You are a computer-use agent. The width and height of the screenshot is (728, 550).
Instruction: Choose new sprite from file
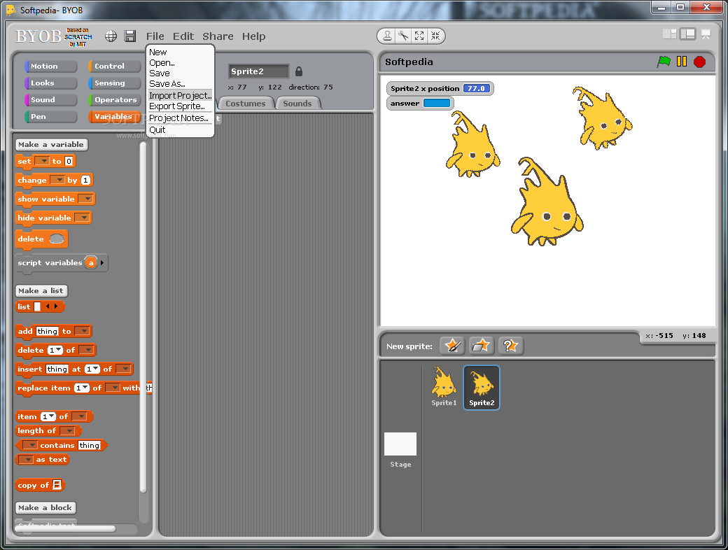pyautogui.click(x=481, y=346)
